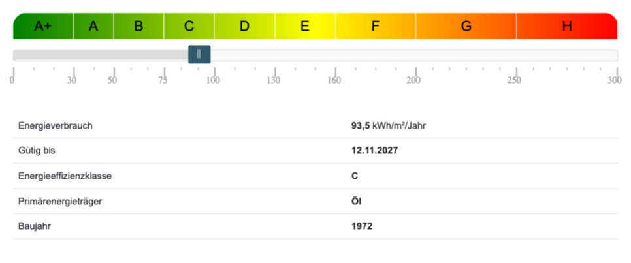Click the yellow E class segment
631x263 pixels.
[x=305, y=26]
